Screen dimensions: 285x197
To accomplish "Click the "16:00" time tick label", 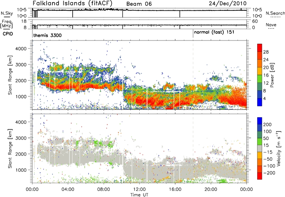I will pyautogui.click(x=175, y=190).
